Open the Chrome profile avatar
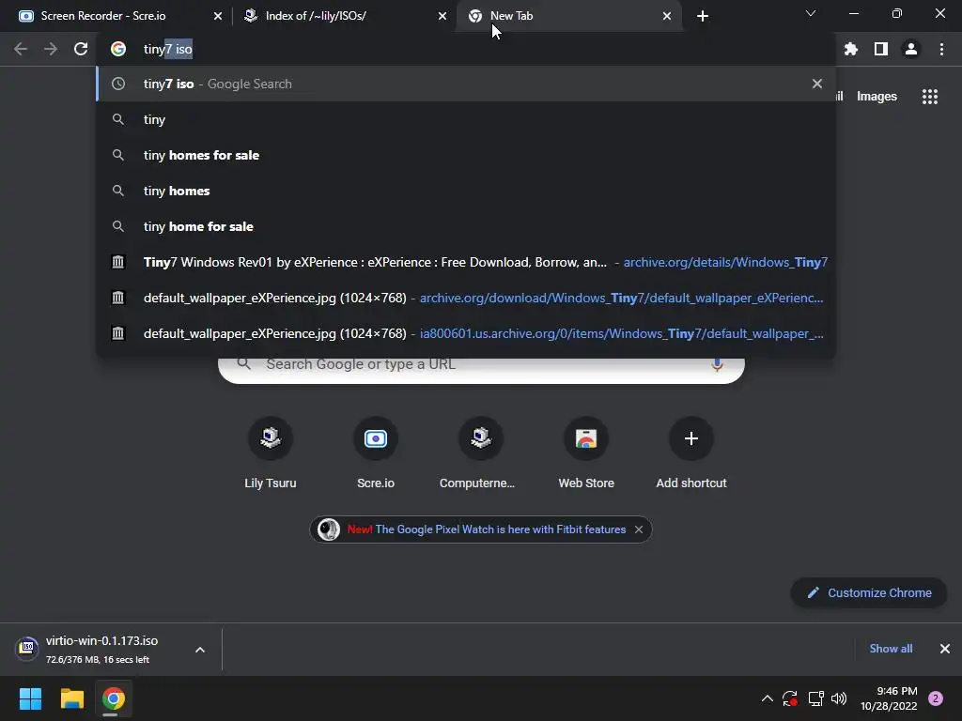Screen dimensions: 962x721 click(911, 49)
